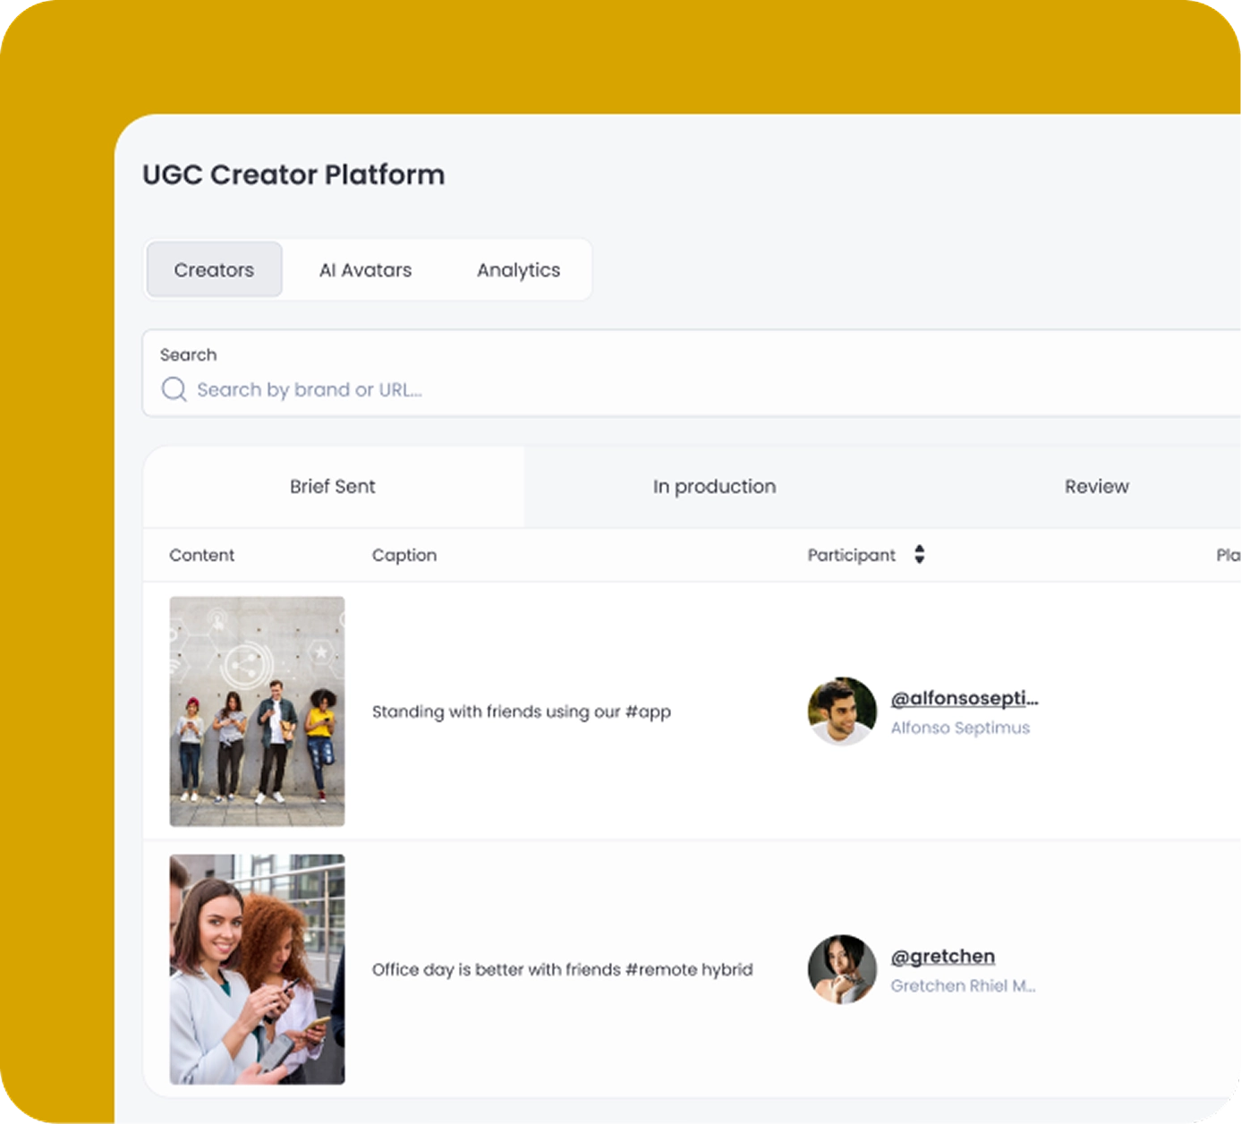The width and height of the screenshot is (1241, 1124).
Task: Focus the Search by brand or URL field
Action: coord(626,389)
